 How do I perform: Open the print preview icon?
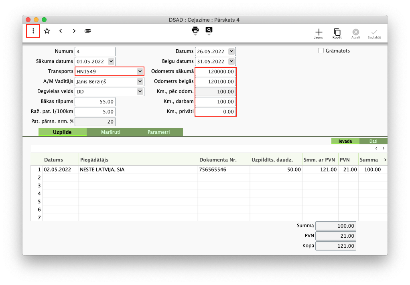click(209, 30)
